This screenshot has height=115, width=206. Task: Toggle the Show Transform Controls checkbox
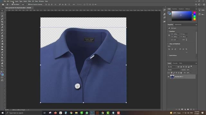click(x=29, y=4)
